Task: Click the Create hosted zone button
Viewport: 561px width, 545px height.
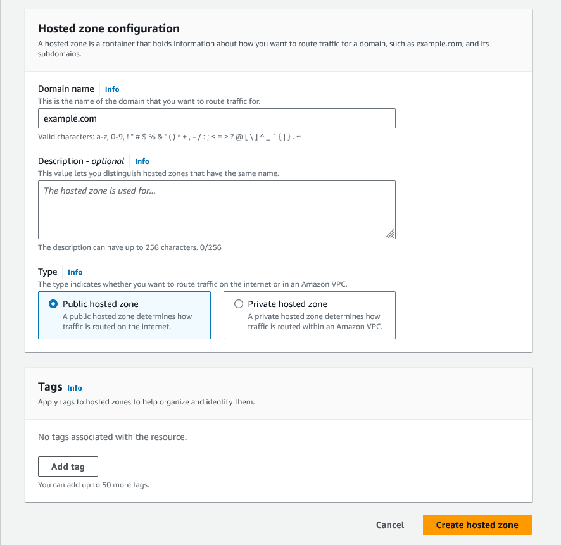Action: [x=477, y=525]
